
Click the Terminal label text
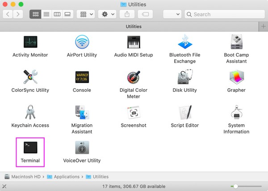pos(30,160)
